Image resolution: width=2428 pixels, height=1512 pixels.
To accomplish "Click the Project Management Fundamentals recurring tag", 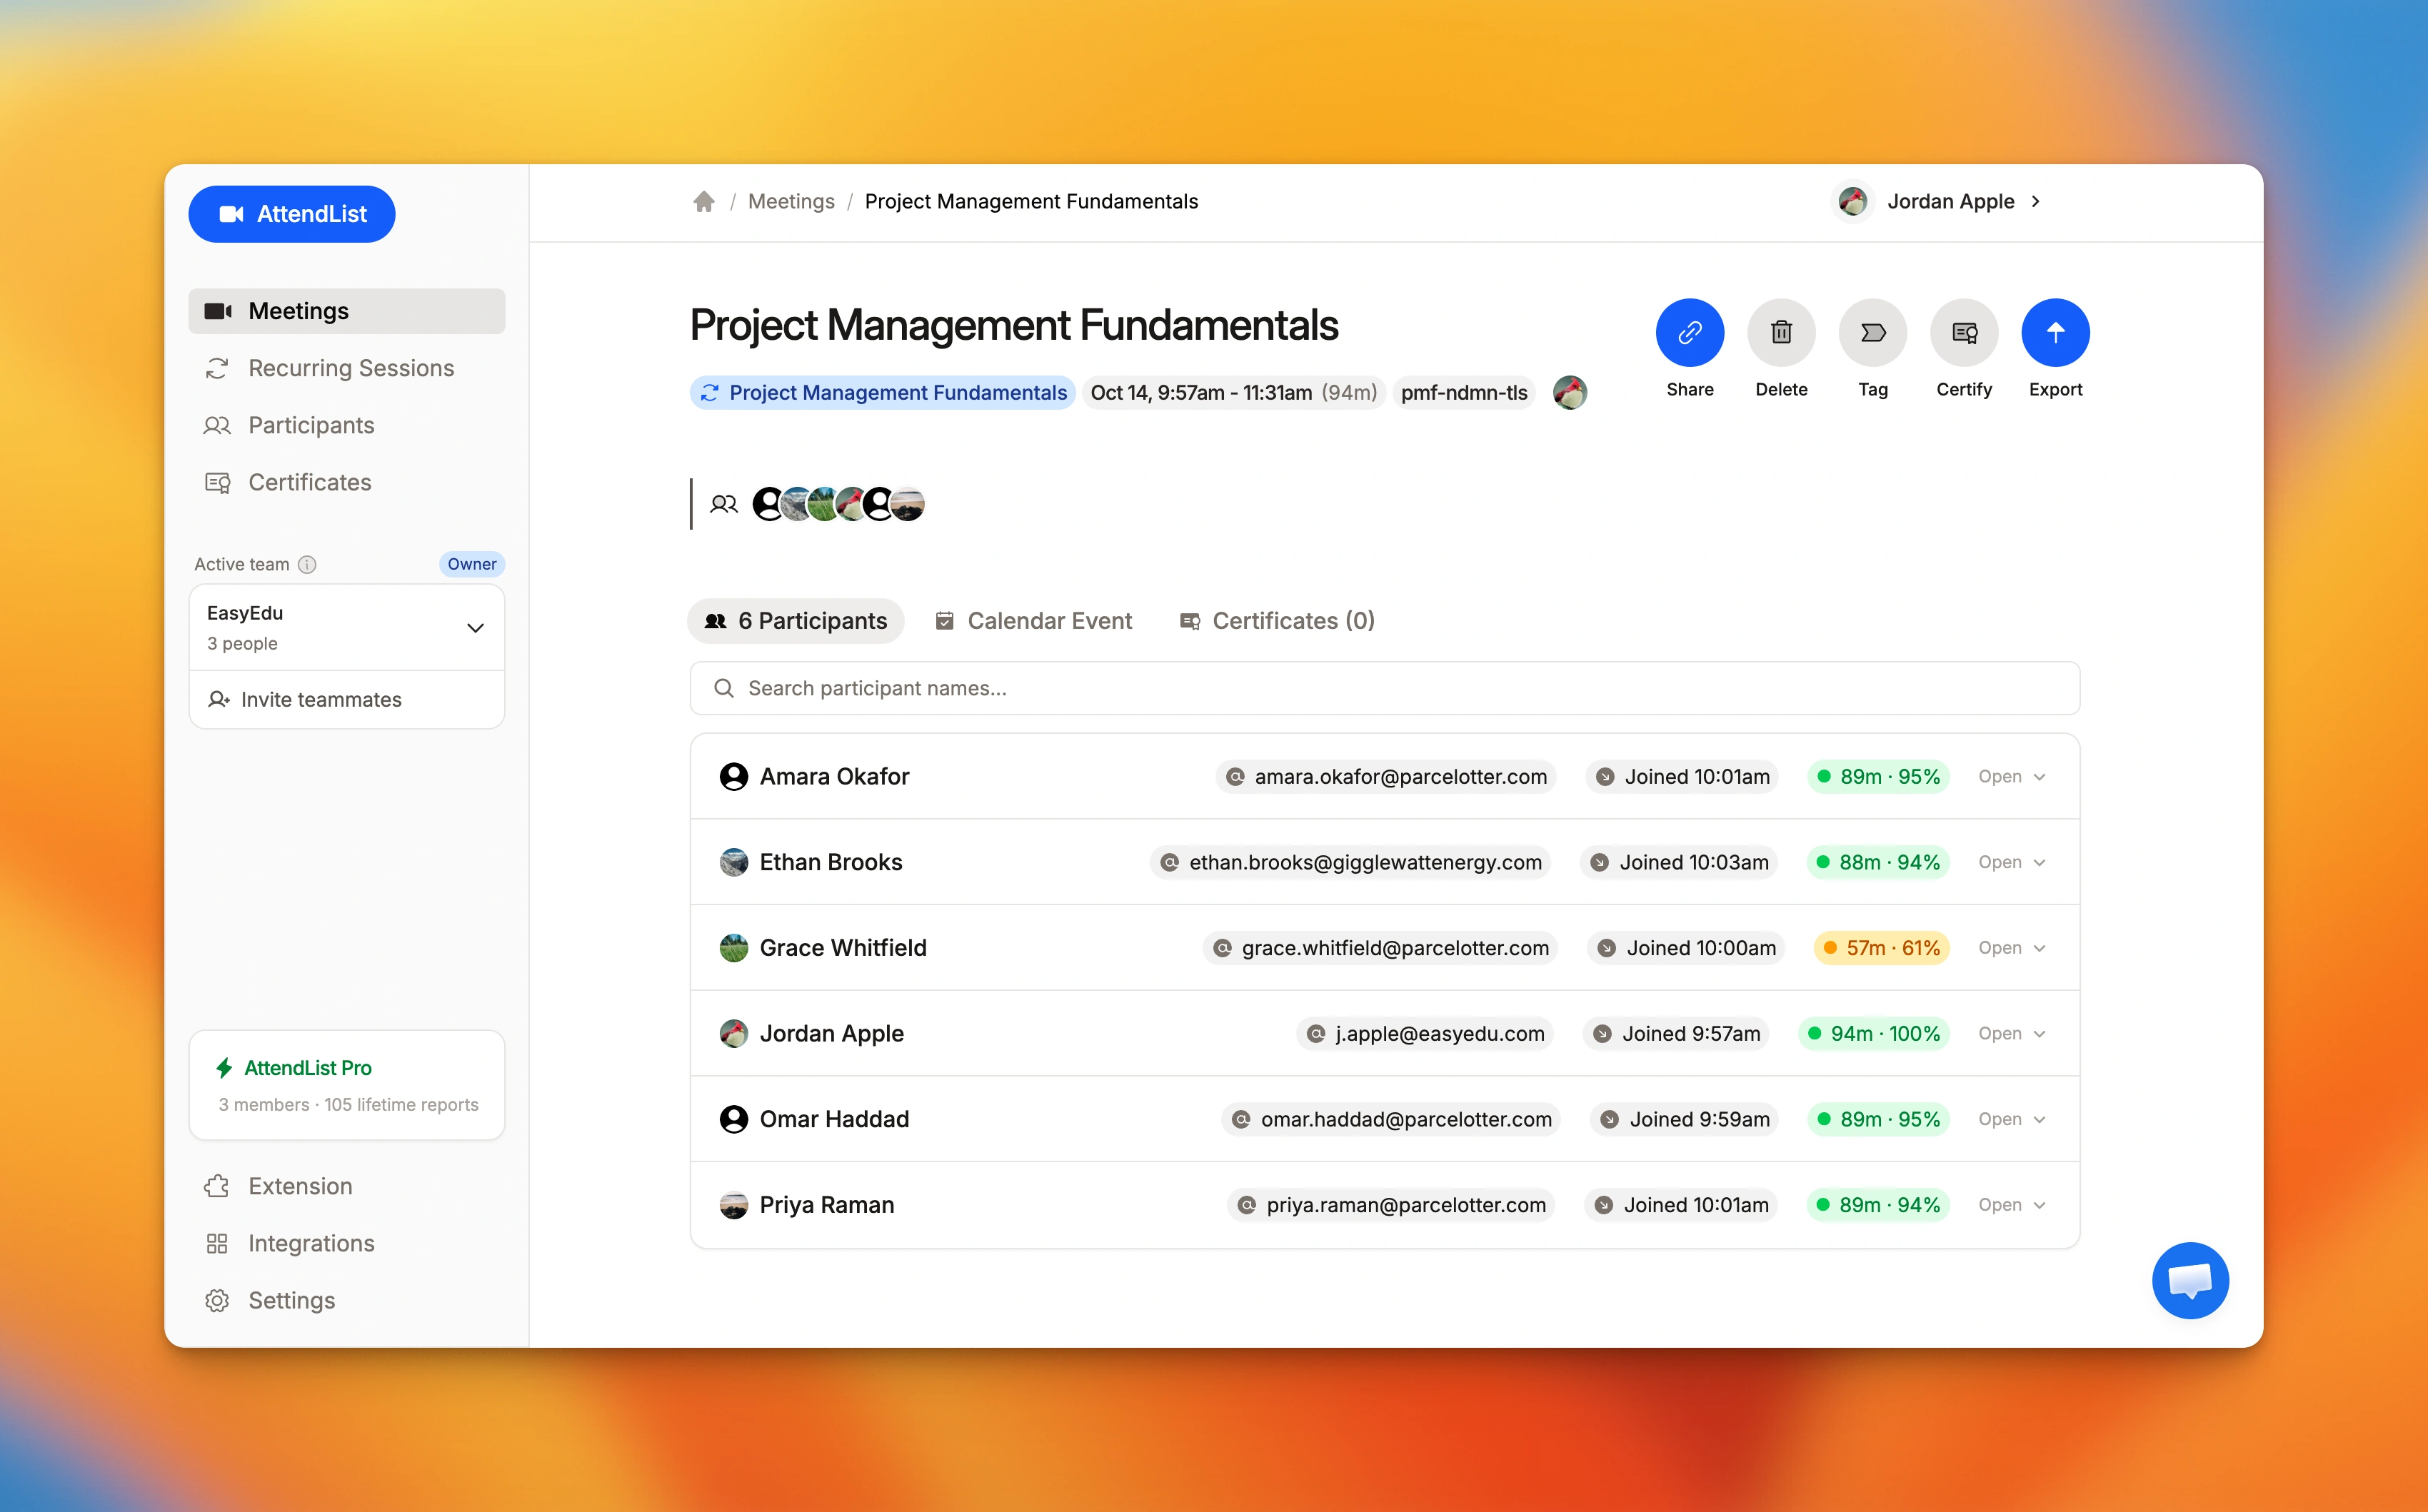I will (883, 393).
